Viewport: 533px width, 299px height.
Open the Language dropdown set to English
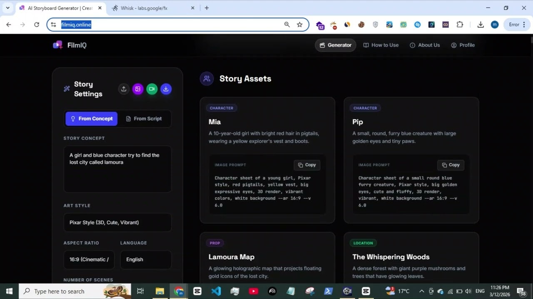click(146, 260)
